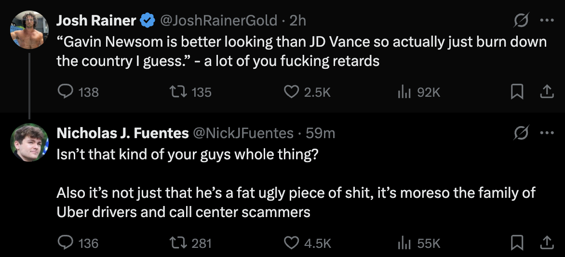Like the post with 2.5K likes
Image resolution: width=565 pixels, height=257 pixels.
coord(291,91)
